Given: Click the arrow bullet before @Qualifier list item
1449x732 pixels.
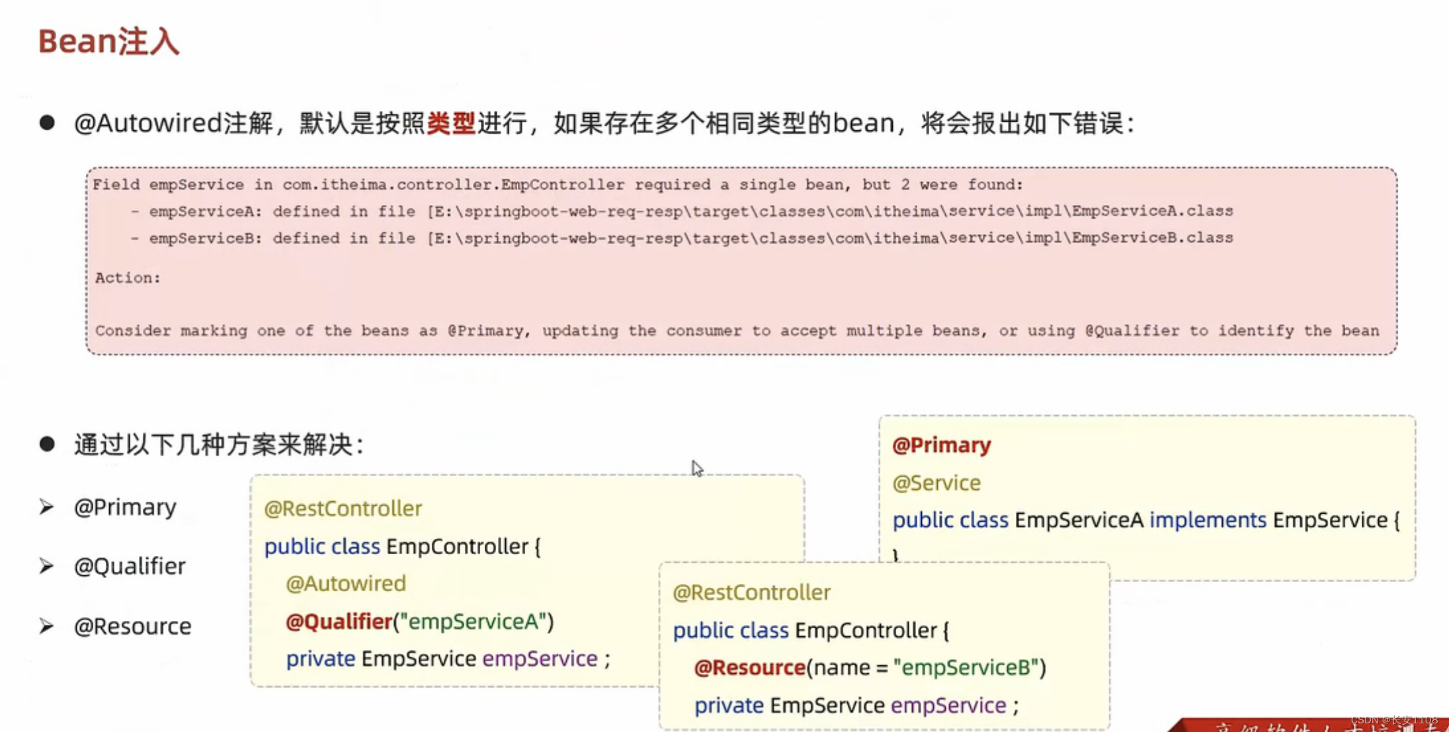Looking at the screenshot, I should pos(46,566).
